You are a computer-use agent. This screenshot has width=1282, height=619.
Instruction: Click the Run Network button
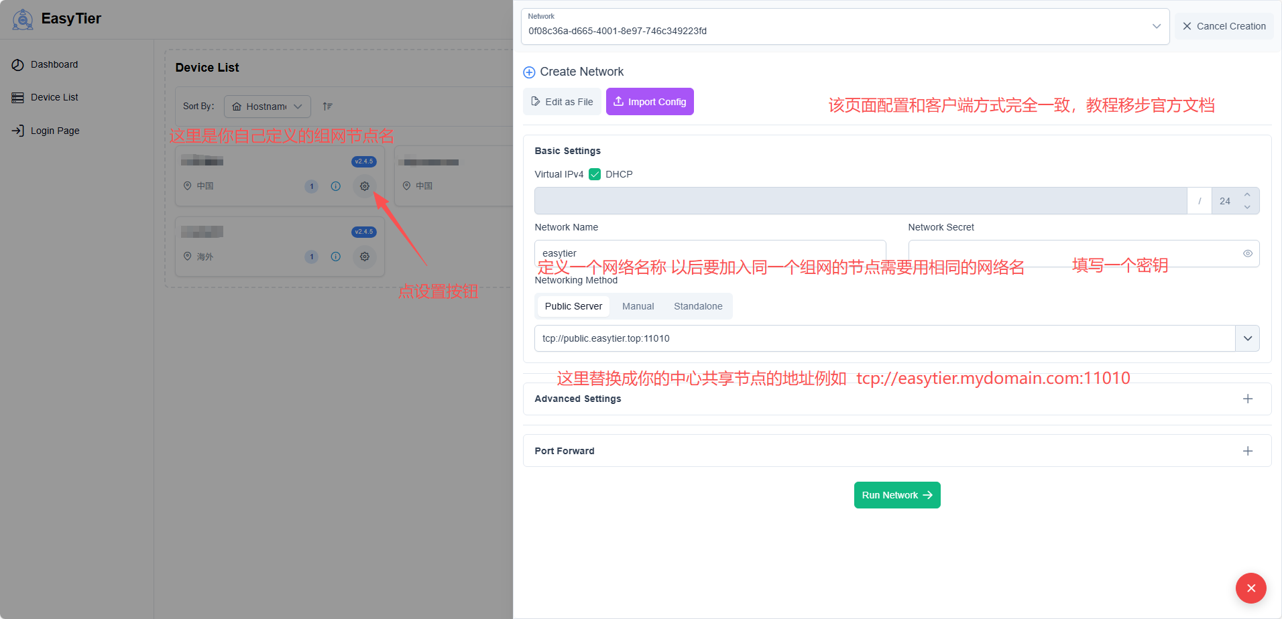click(896, 495)
